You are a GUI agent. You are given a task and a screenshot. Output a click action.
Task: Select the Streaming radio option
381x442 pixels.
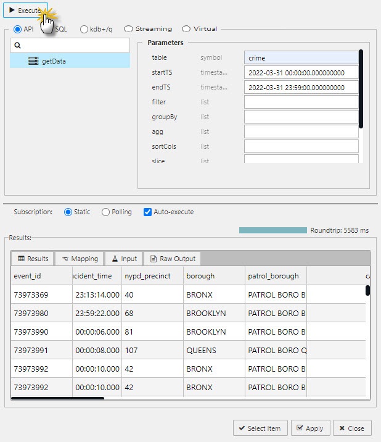(128, 28)
